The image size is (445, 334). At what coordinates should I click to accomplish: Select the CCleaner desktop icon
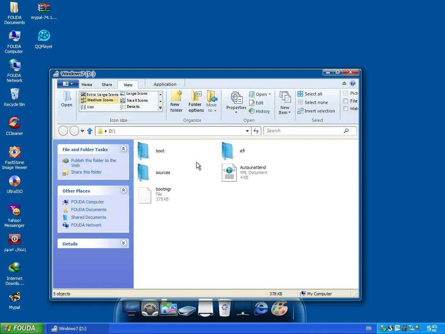14,126
